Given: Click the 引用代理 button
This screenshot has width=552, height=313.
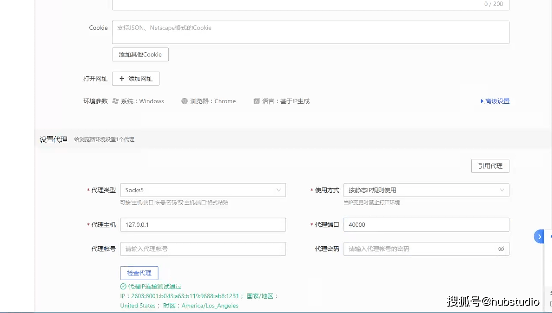Looking at the screenshot, I should pyautogui.click(x=490, y=165).
